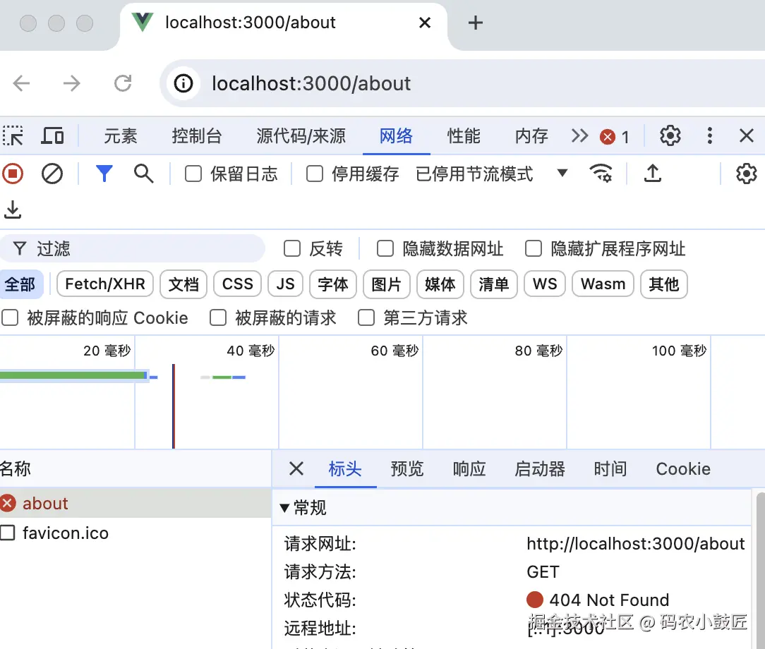Switch to the 元素 DevTools tab
This screenshot has height=649, width=765.
click(121, 135)
